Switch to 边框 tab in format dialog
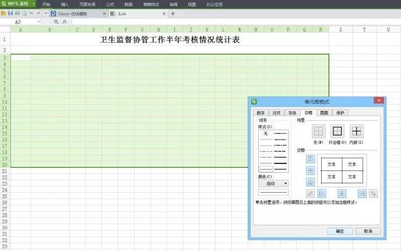 [x=308, y=113]
